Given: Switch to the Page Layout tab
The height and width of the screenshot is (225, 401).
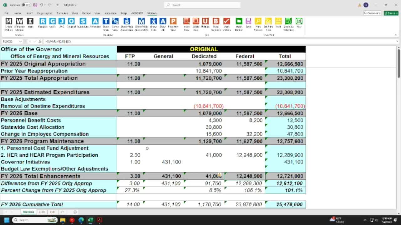Looking at the screenshot, I should click(x=45, y=13).
